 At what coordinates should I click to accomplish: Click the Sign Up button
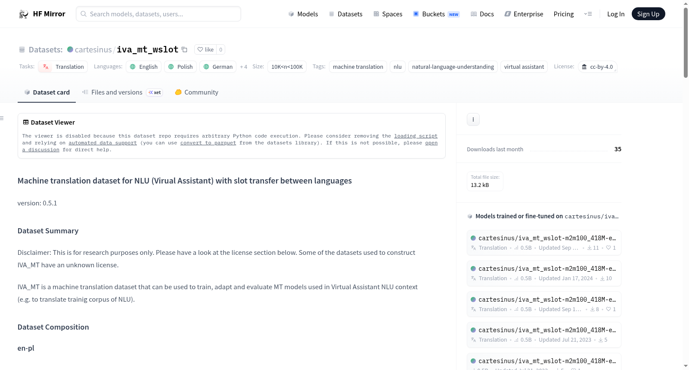pyautogui.click(x=648, y=14)
